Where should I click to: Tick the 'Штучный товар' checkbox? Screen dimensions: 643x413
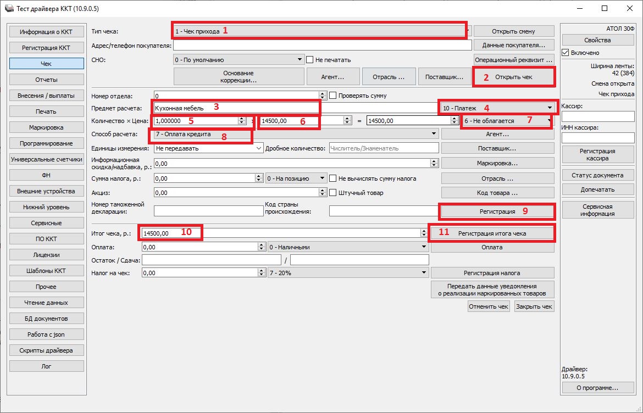[x=333, y=193]
